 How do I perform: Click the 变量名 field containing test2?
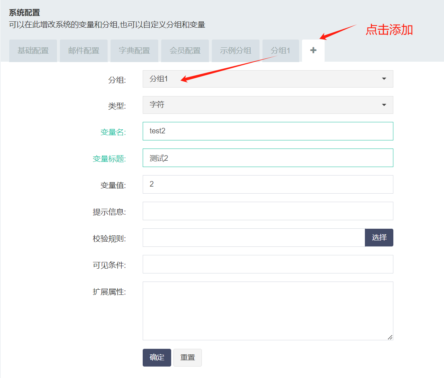[x=268, y=131]
